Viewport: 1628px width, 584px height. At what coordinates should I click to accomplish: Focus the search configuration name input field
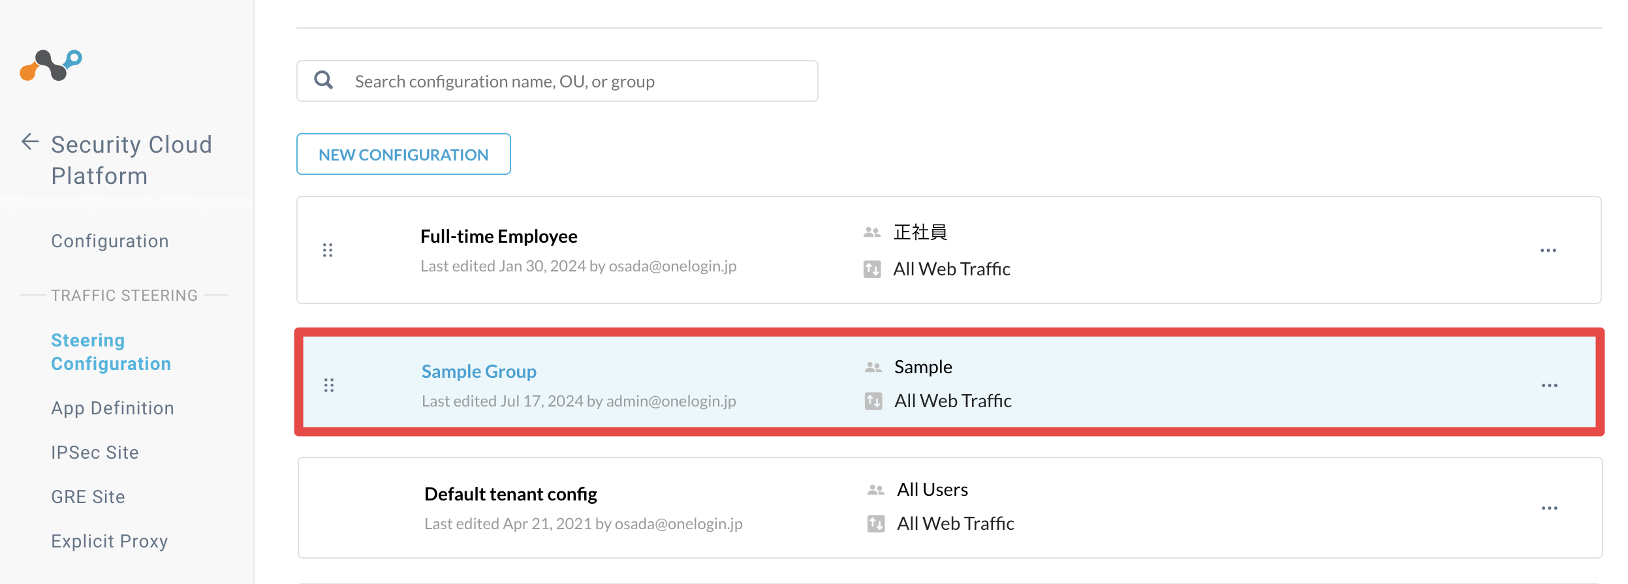(x=557, y=81)
